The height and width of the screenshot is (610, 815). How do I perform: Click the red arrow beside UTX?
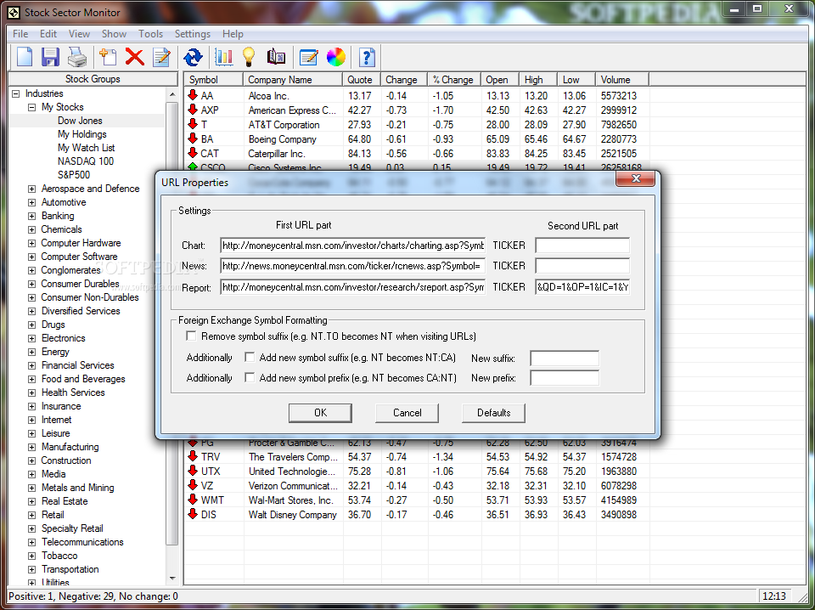coord(193,472)
